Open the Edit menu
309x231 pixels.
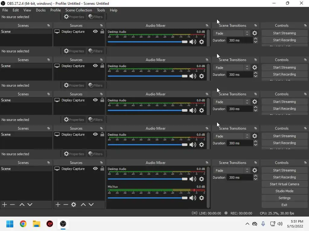tap(16, 10)
